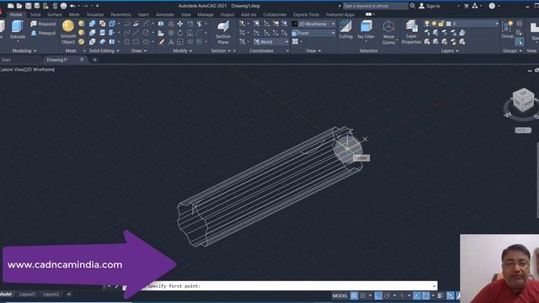
Task: Add a new drawing tab with plus
Action: click(x=94, y=60)
